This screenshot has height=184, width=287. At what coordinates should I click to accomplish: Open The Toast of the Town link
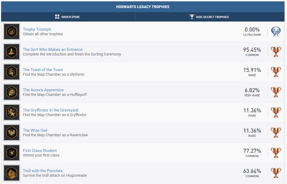43,70
